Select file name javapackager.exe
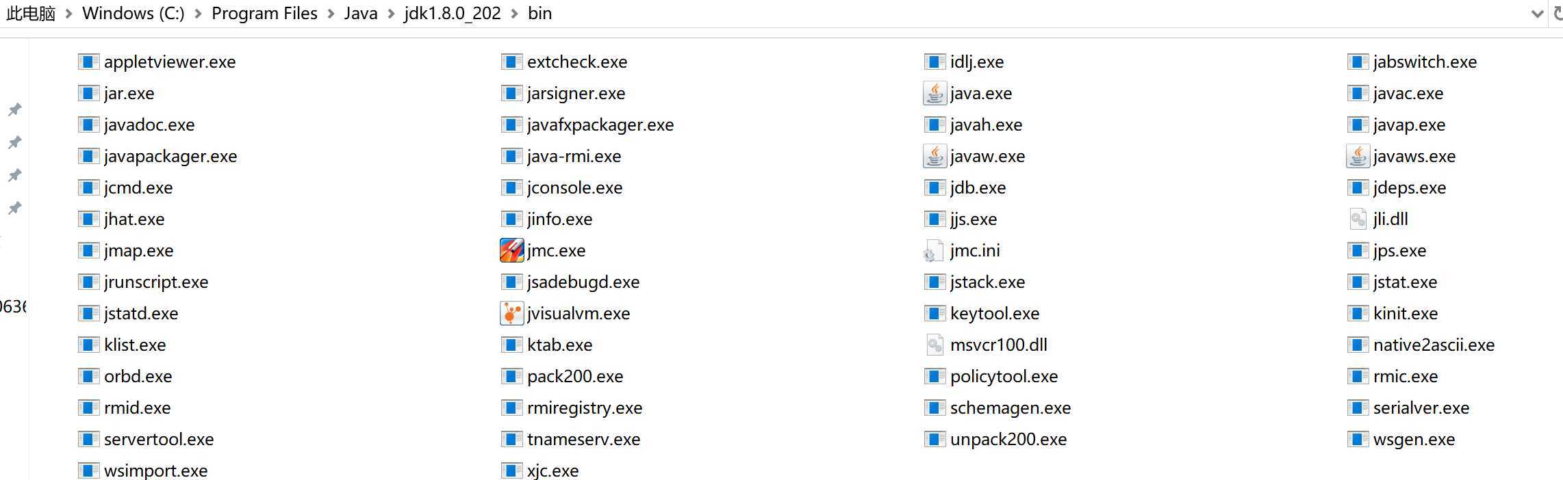 coord(170,157)
